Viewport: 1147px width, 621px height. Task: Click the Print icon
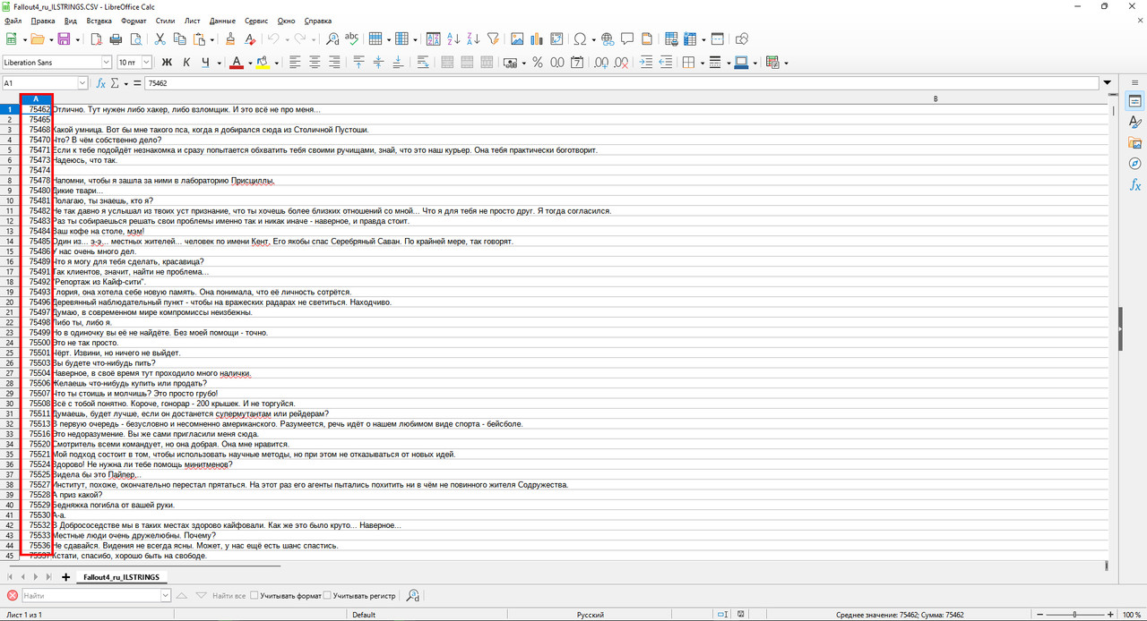[x=115, y=39]
